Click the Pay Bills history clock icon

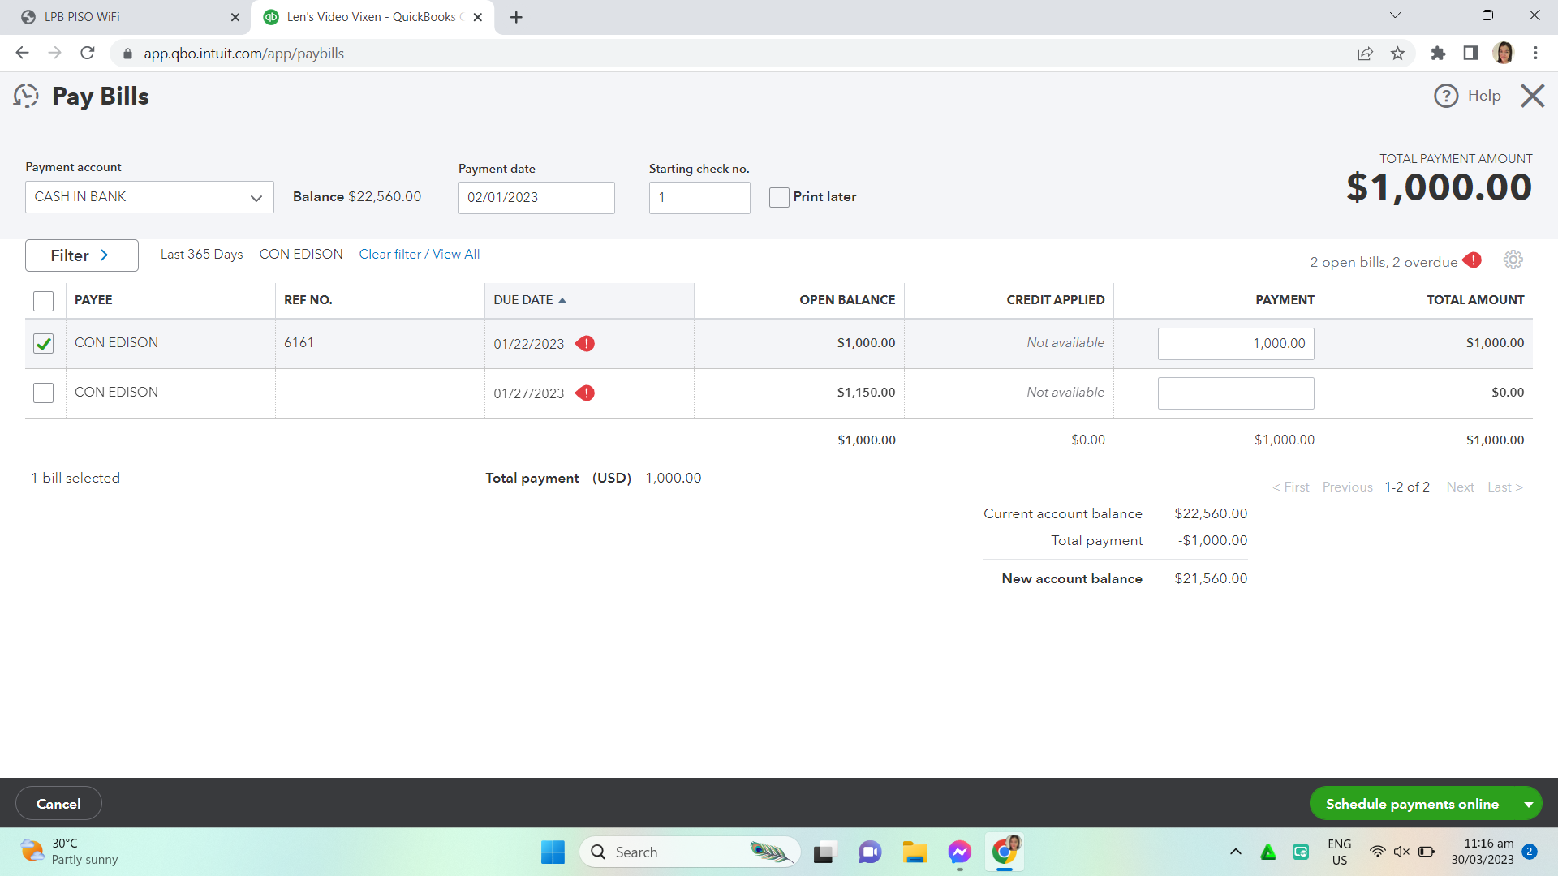click(x=26, y=96)
